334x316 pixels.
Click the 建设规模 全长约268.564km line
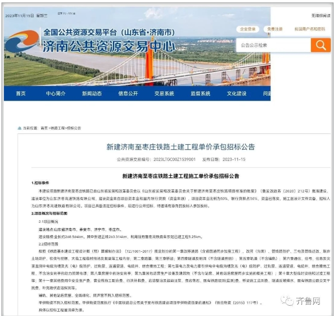coord(121,237)
